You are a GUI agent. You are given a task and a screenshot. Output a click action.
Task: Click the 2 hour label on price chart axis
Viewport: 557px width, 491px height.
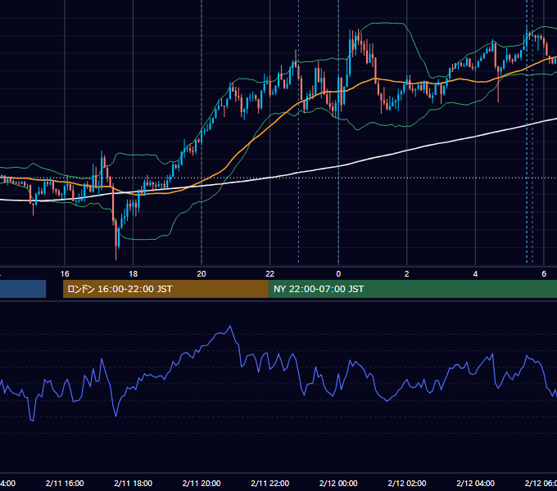point(407,274)
